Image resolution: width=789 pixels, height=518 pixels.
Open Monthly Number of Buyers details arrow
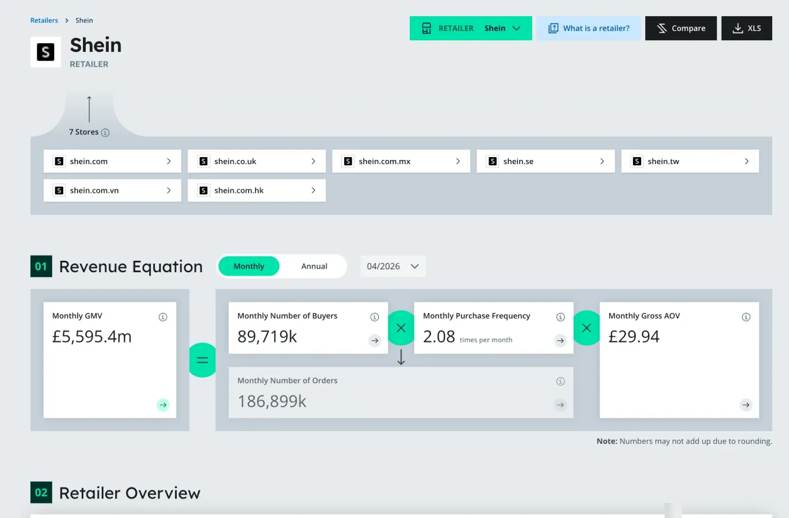[375, 341]
